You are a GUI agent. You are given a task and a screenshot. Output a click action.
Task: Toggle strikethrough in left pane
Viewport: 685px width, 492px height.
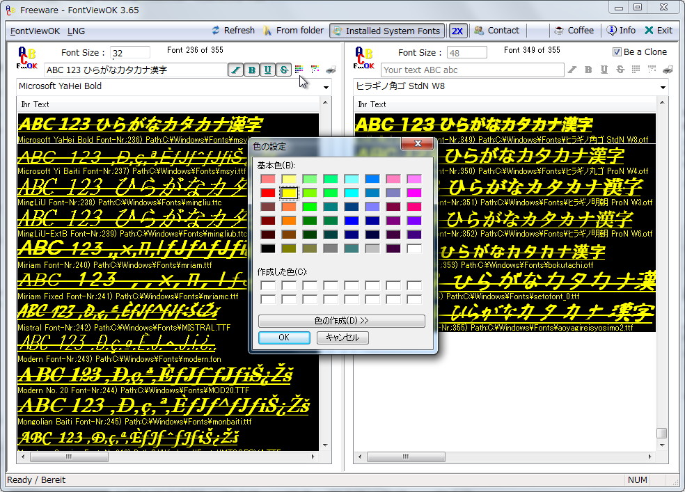[x=284, y=70]
